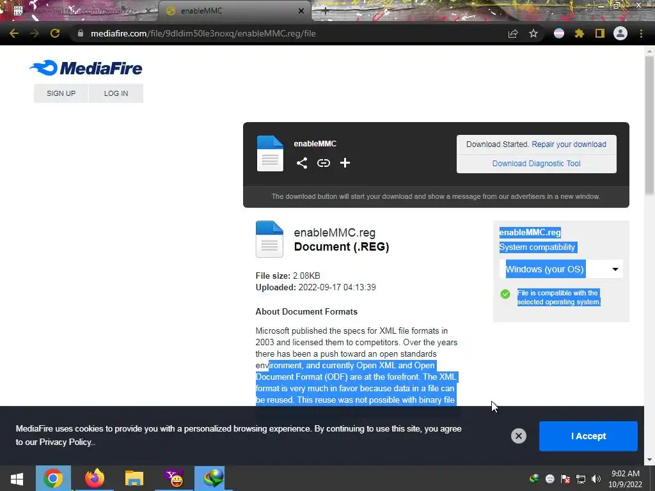Click the large document thumbnail beside enableMMC.reg
The image size is (655, 491).
coord(269,239)
